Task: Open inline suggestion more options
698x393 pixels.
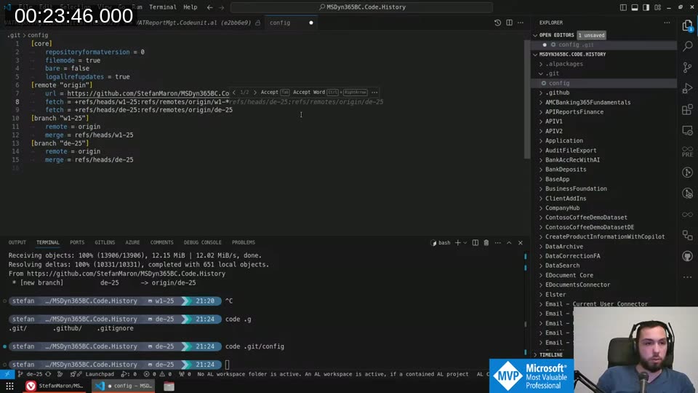Action: (374, 92)
